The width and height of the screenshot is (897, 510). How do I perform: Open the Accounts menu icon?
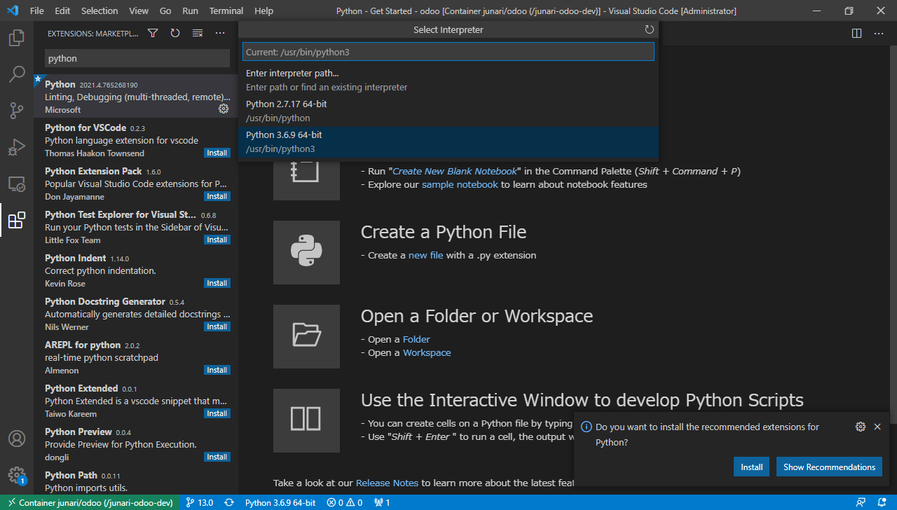[17, 439]
